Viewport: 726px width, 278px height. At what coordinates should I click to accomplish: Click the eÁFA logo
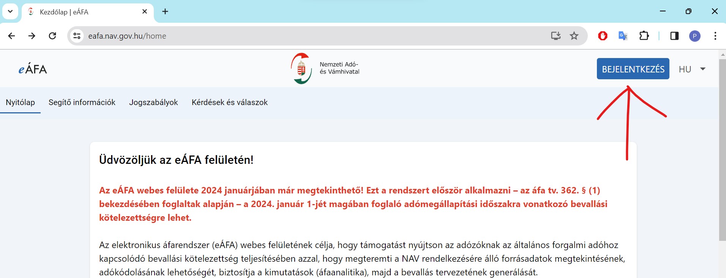[33, 69]
